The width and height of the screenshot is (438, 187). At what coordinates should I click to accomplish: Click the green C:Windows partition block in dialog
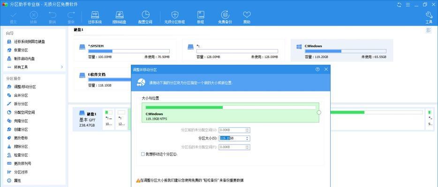pyautogui.click(x=230, y=112)
